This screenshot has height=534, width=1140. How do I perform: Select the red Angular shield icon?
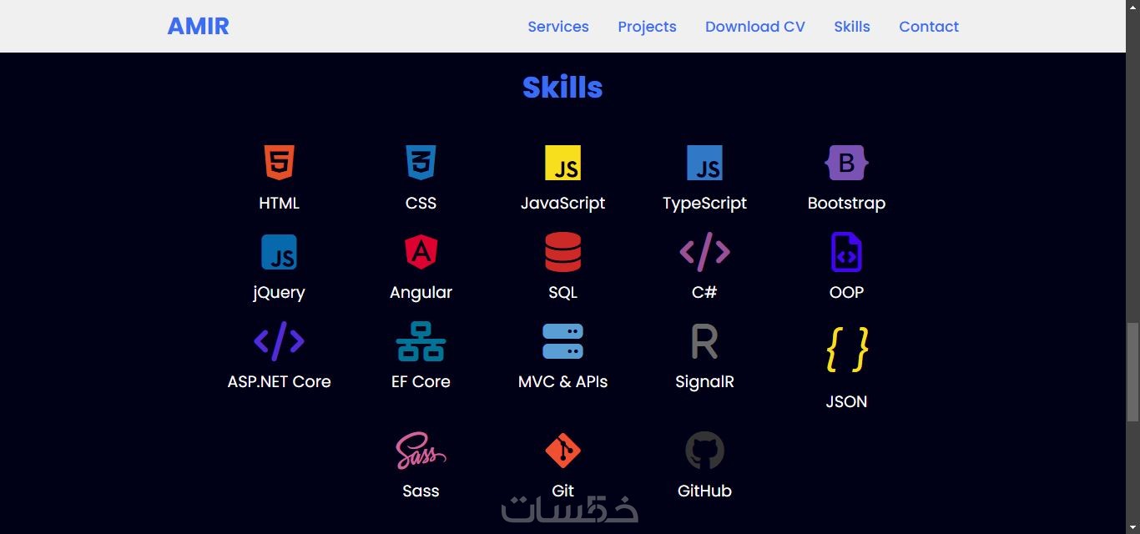[x=421, y=252]
